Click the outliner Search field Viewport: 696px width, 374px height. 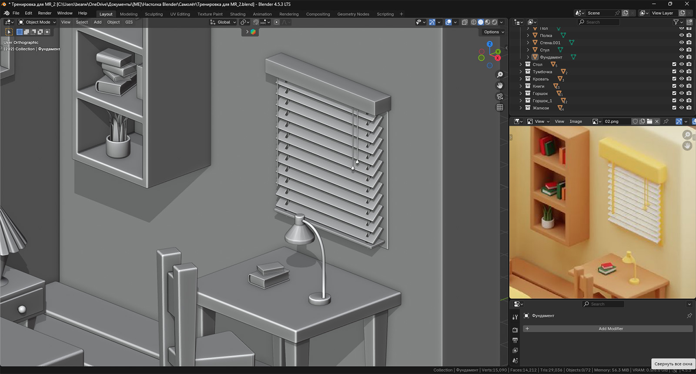point(599,22)
